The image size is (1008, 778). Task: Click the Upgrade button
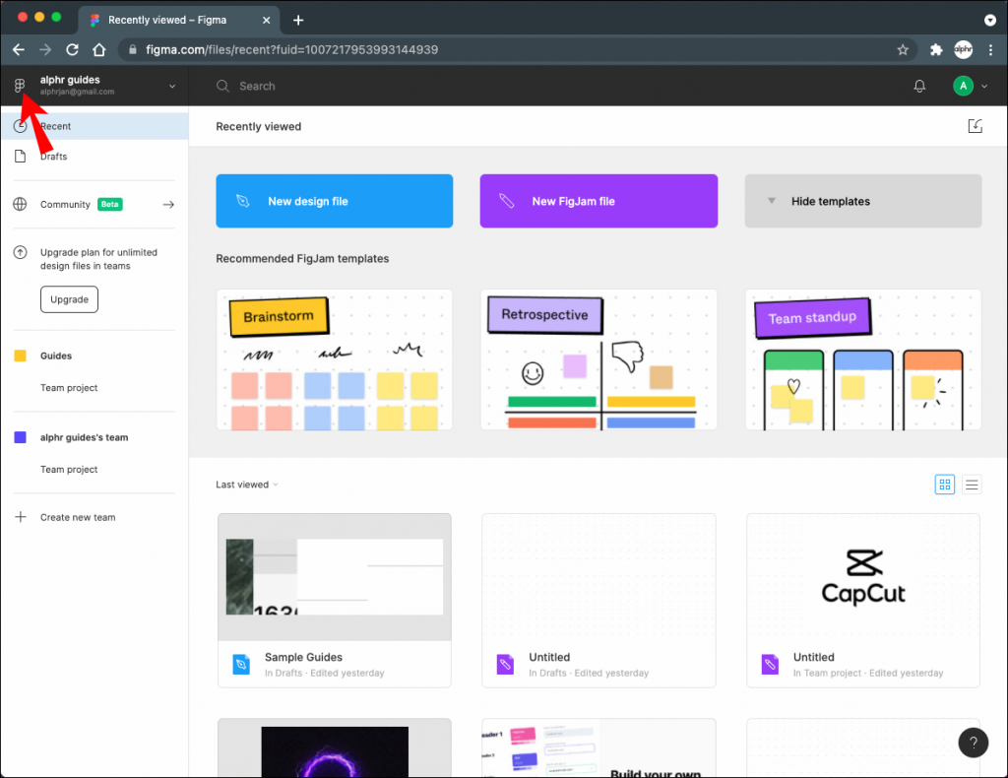pos(69,298)
